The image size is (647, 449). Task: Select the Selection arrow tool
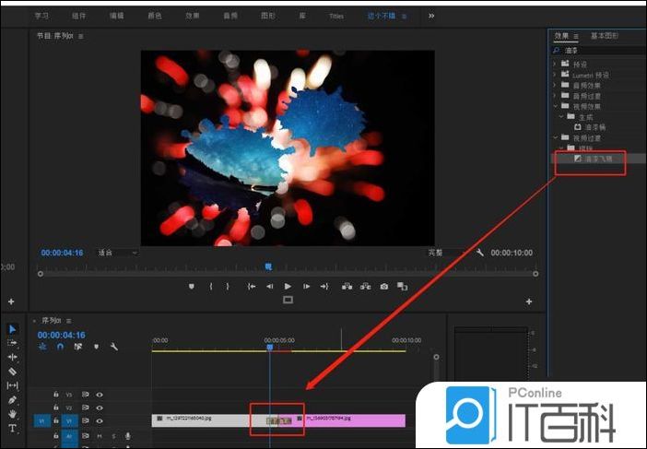pos(13,329)
